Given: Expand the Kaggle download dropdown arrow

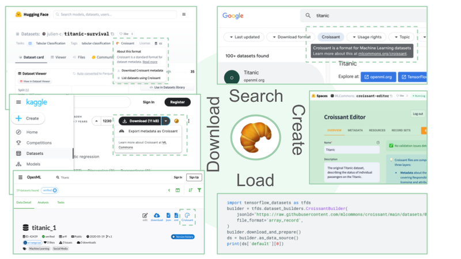Looking at the screenshot, I should point(166,121).
